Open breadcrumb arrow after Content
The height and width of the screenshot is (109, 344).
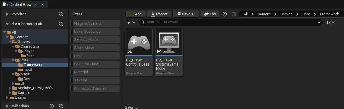(275, 14)
